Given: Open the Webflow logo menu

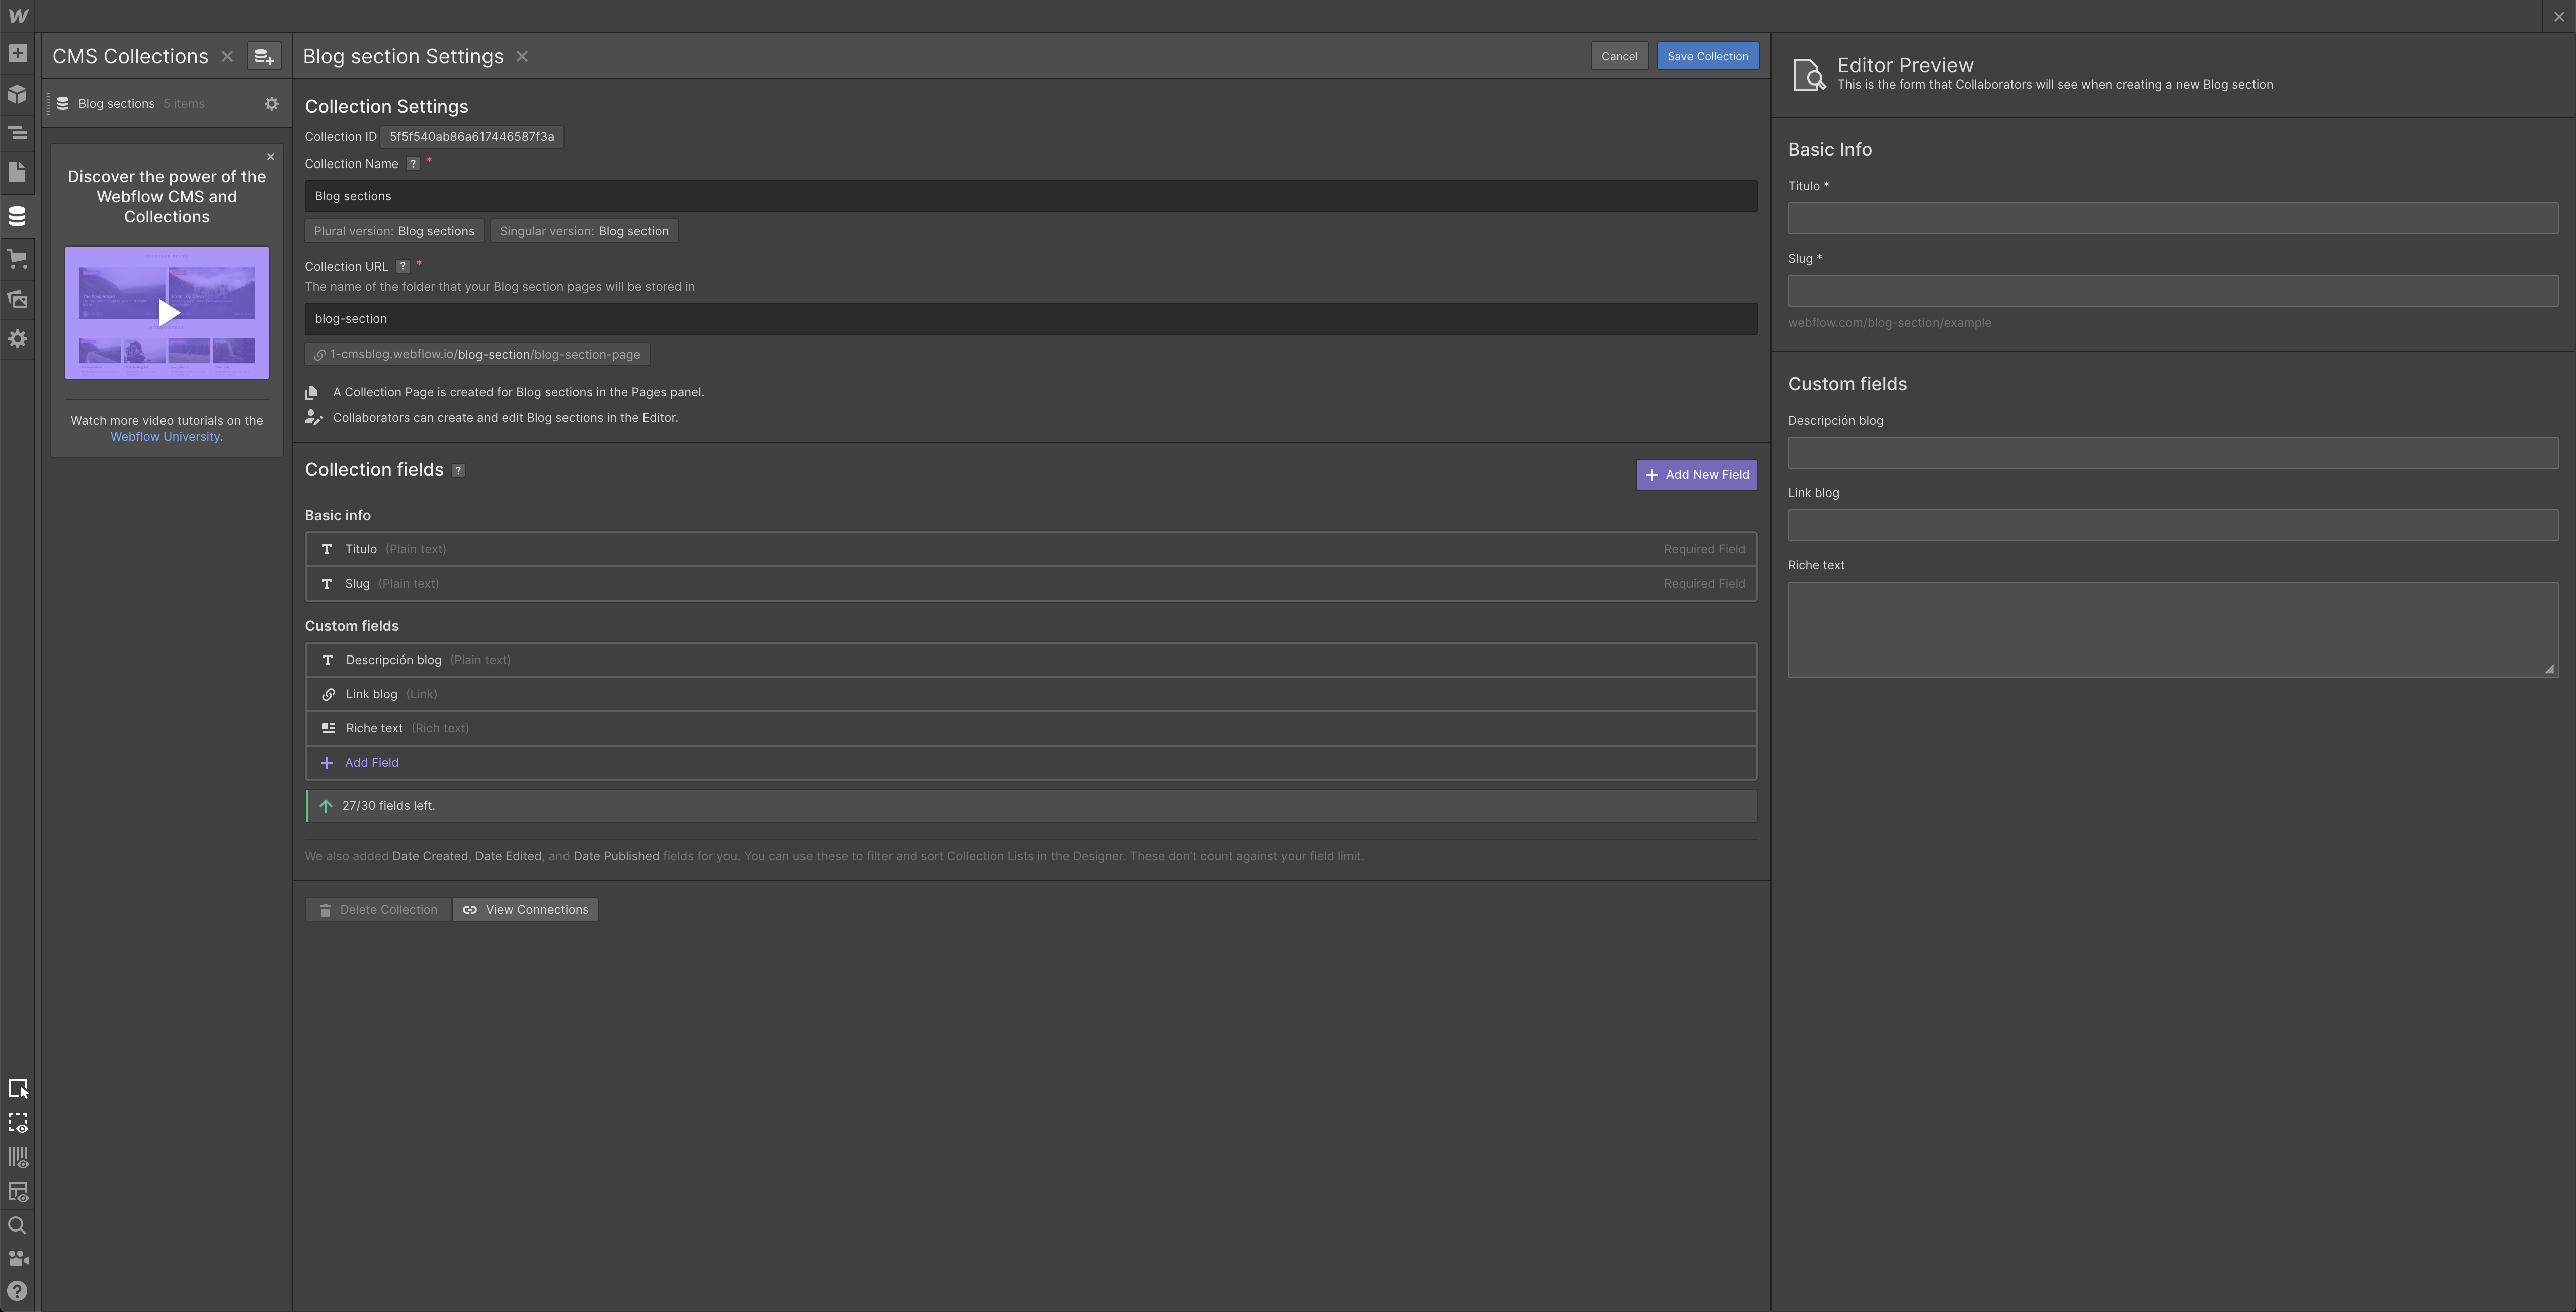Looking at the screenshot, I should [17, 16].
